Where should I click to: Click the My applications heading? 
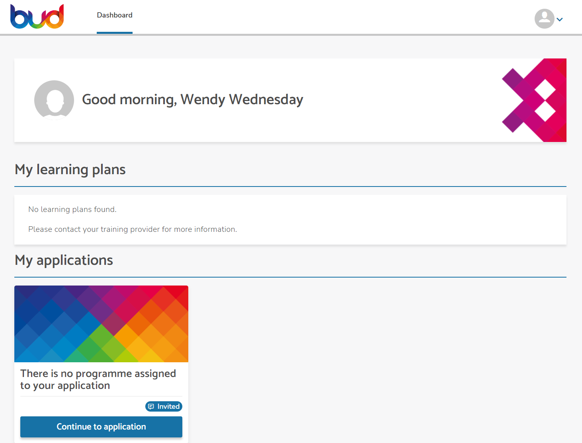(64, 260)
